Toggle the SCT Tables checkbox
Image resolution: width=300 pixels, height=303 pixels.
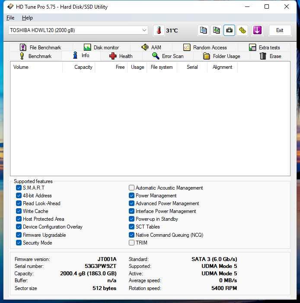[131, 227]
